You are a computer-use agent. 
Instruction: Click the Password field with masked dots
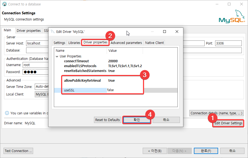pos(36,72)
